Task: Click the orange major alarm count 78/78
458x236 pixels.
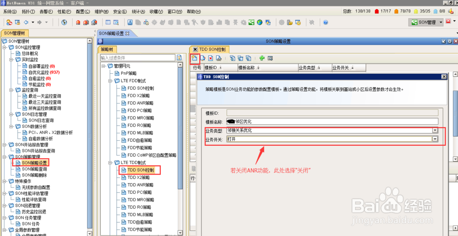Action: click(403, 11)
